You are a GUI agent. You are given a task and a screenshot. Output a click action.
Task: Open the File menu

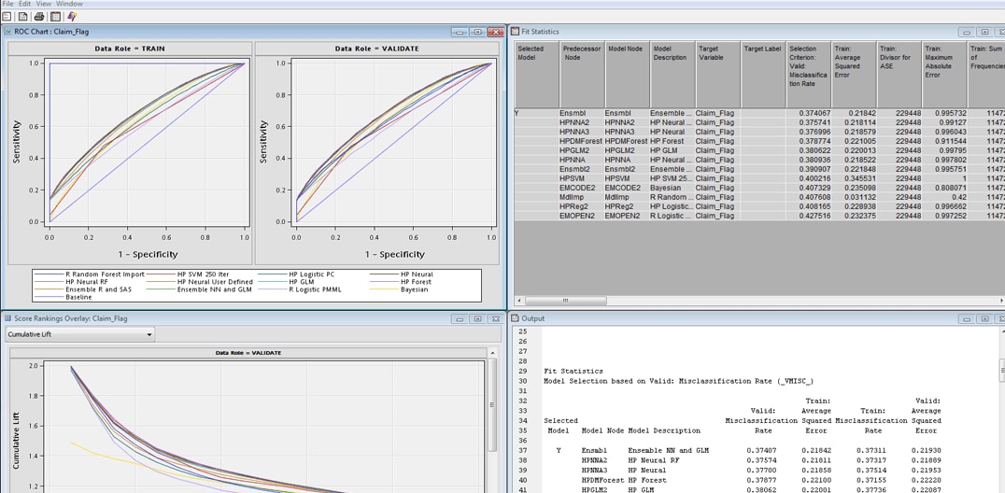pos(8,4)
